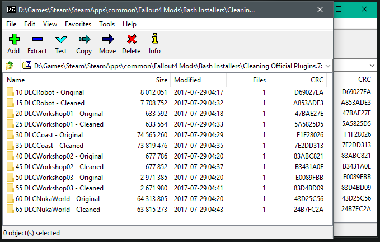Select 40 DLCWorkshop02 - Original folder
Image resolution: width=380 pixels, height=242 pixels.
pyautogui.click(x=59, y=156)
